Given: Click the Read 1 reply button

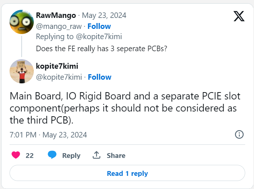Looking at the screenshot, I should (127, 173).
